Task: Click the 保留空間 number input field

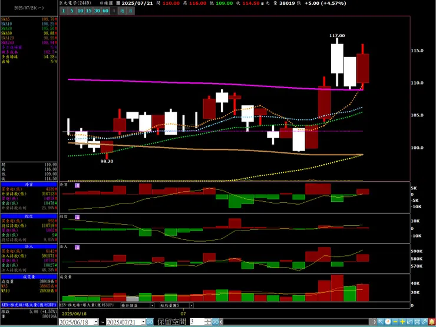Action: [197, 322]
